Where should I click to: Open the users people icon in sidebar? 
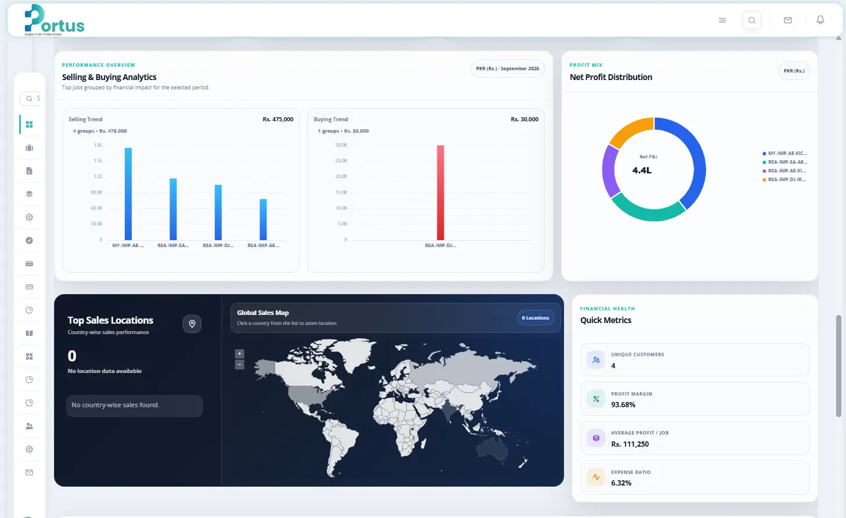coord(30,426)
